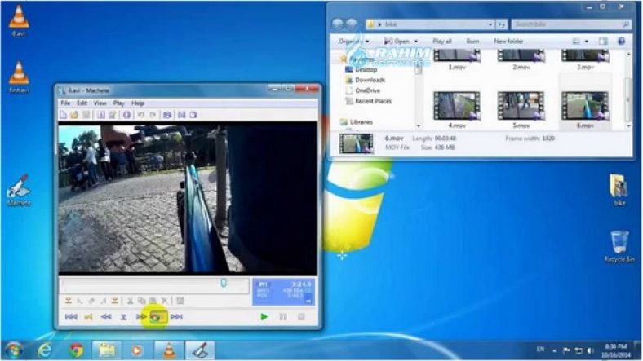Viewport: 643px width, 361px height.
Task: Step forward one frame in Machete
Action: click(141, 317)
